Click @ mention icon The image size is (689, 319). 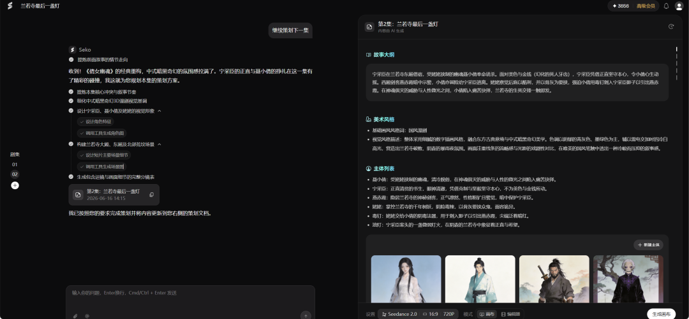coord(87,315)
